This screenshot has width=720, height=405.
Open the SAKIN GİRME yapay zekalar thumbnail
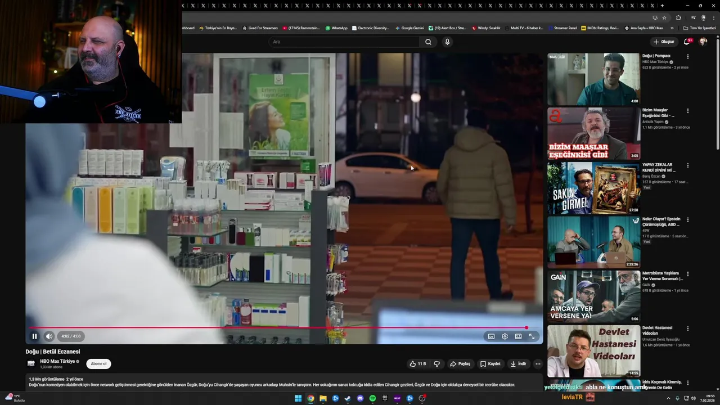(593, 188)
